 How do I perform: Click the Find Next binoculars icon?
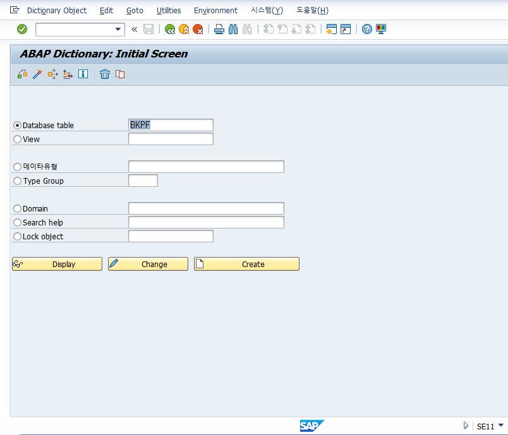tap(247, 29)
